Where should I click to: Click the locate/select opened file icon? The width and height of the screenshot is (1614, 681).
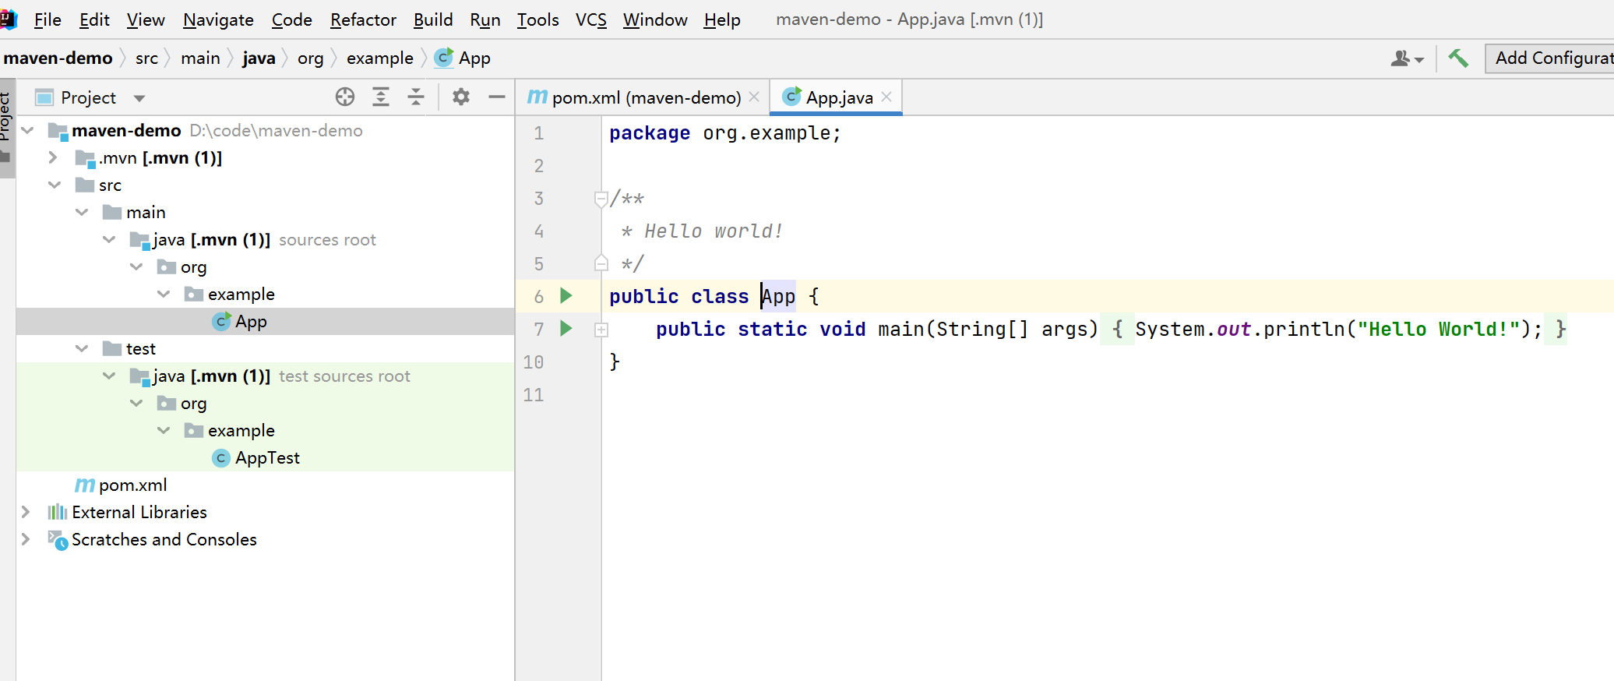point(344,97)
